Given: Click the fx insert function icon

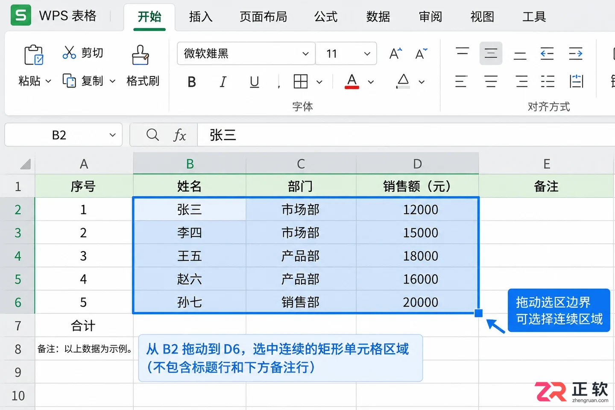Looking at the screenshot, I should [180, 135].
